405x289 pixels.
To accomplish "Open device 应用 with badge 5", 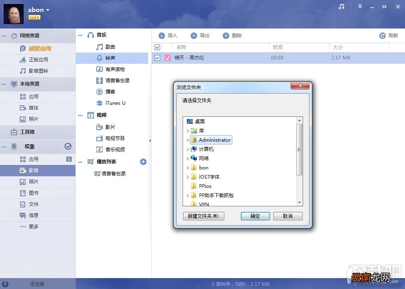I will coord(38,159).
